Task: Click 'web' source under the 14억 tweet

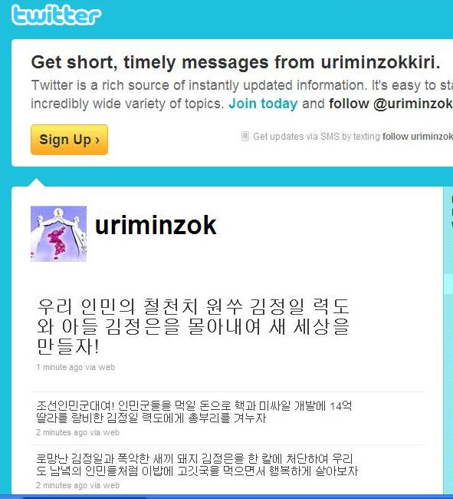Action: click(111, 432)
